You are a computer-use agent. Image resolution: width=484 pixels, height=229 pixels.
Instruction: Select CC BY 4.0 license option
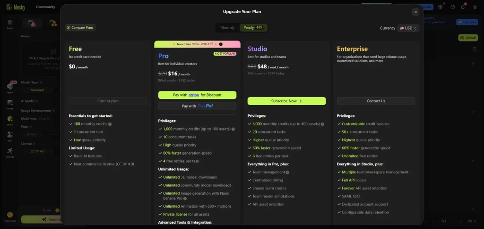(37, 151)
